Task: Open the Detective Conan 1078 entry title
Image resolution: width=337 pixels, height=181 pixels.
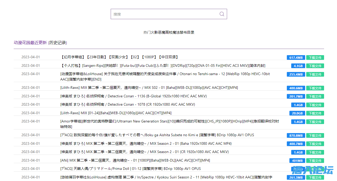Action: 128,105
